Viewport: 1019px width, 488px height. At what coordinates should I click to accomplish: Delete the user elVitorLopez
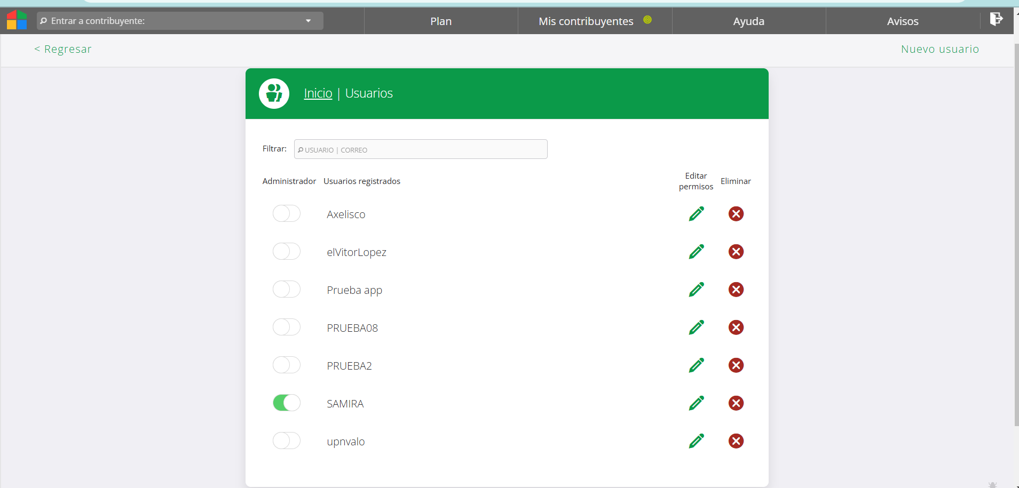coord(736,252)
